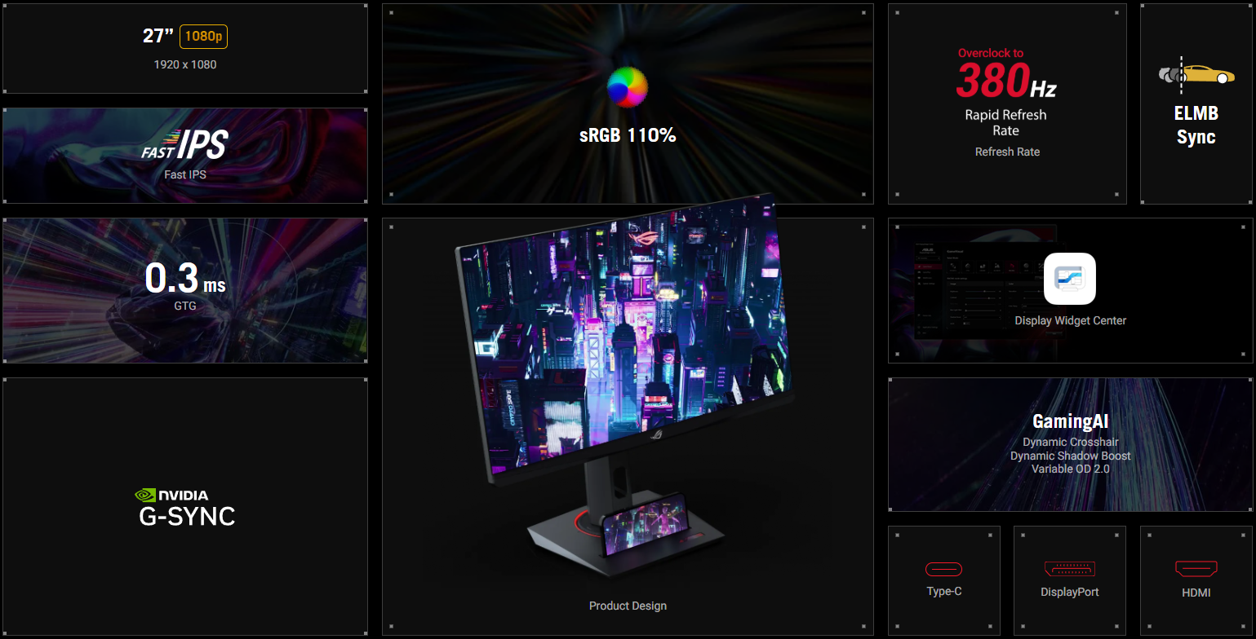Image resolution: width=1256 pixels, height=639 pixels.
Task: Click the DisplayPort connector icon
Action: 1070,569
